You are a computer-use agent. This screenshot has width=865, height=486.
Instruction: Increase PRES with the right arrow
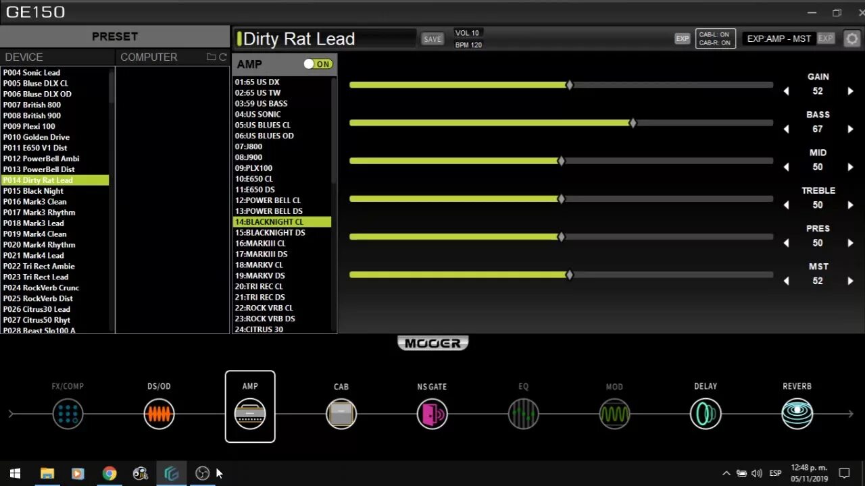tap(850, 243)
